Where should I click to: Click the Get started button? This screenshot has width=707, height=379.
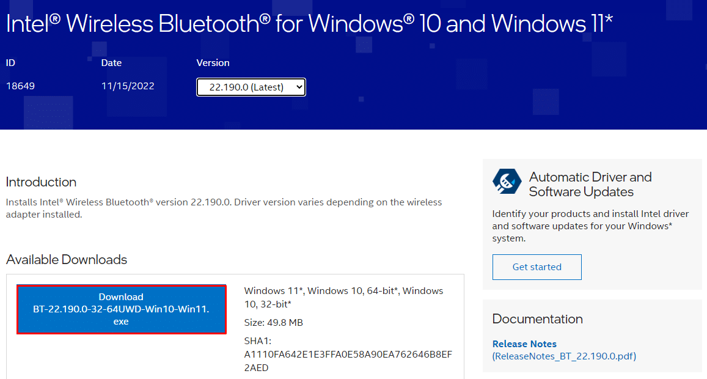pyautogui.click(x=537, y=267)
